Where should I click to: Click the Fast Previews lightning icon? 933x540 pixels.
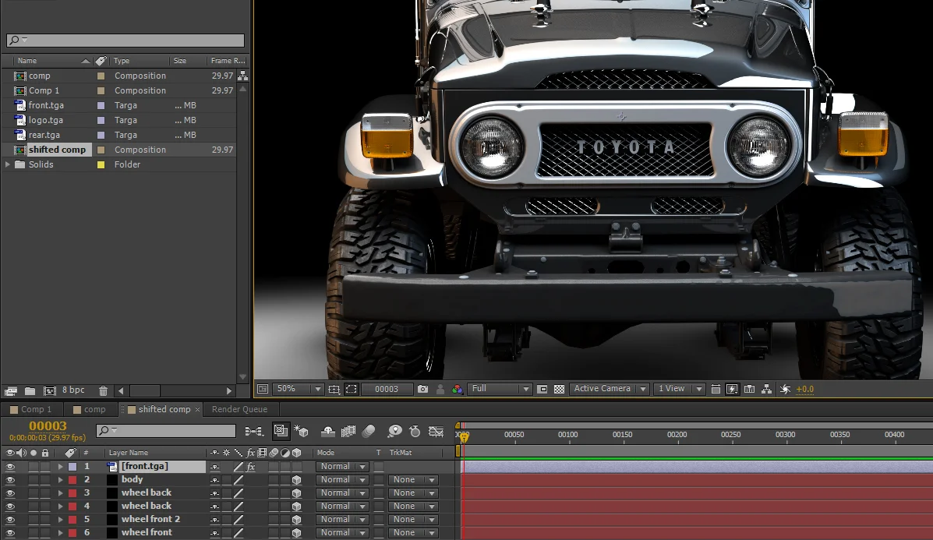pyautogui.click(x=733, y=389)
